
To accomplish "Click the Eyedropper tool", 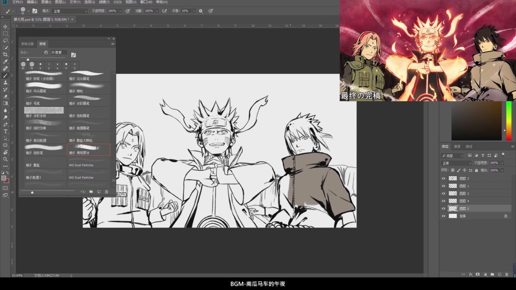I will click(x=5, y=62).
